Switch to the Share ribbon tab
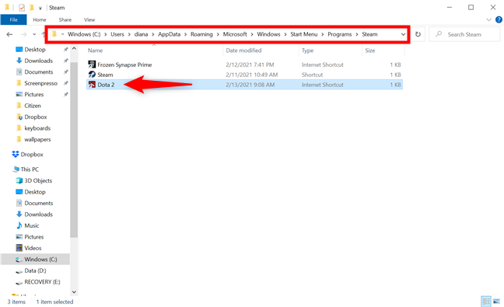The width and height of the screenshot is (504, 307). point(65,19)
